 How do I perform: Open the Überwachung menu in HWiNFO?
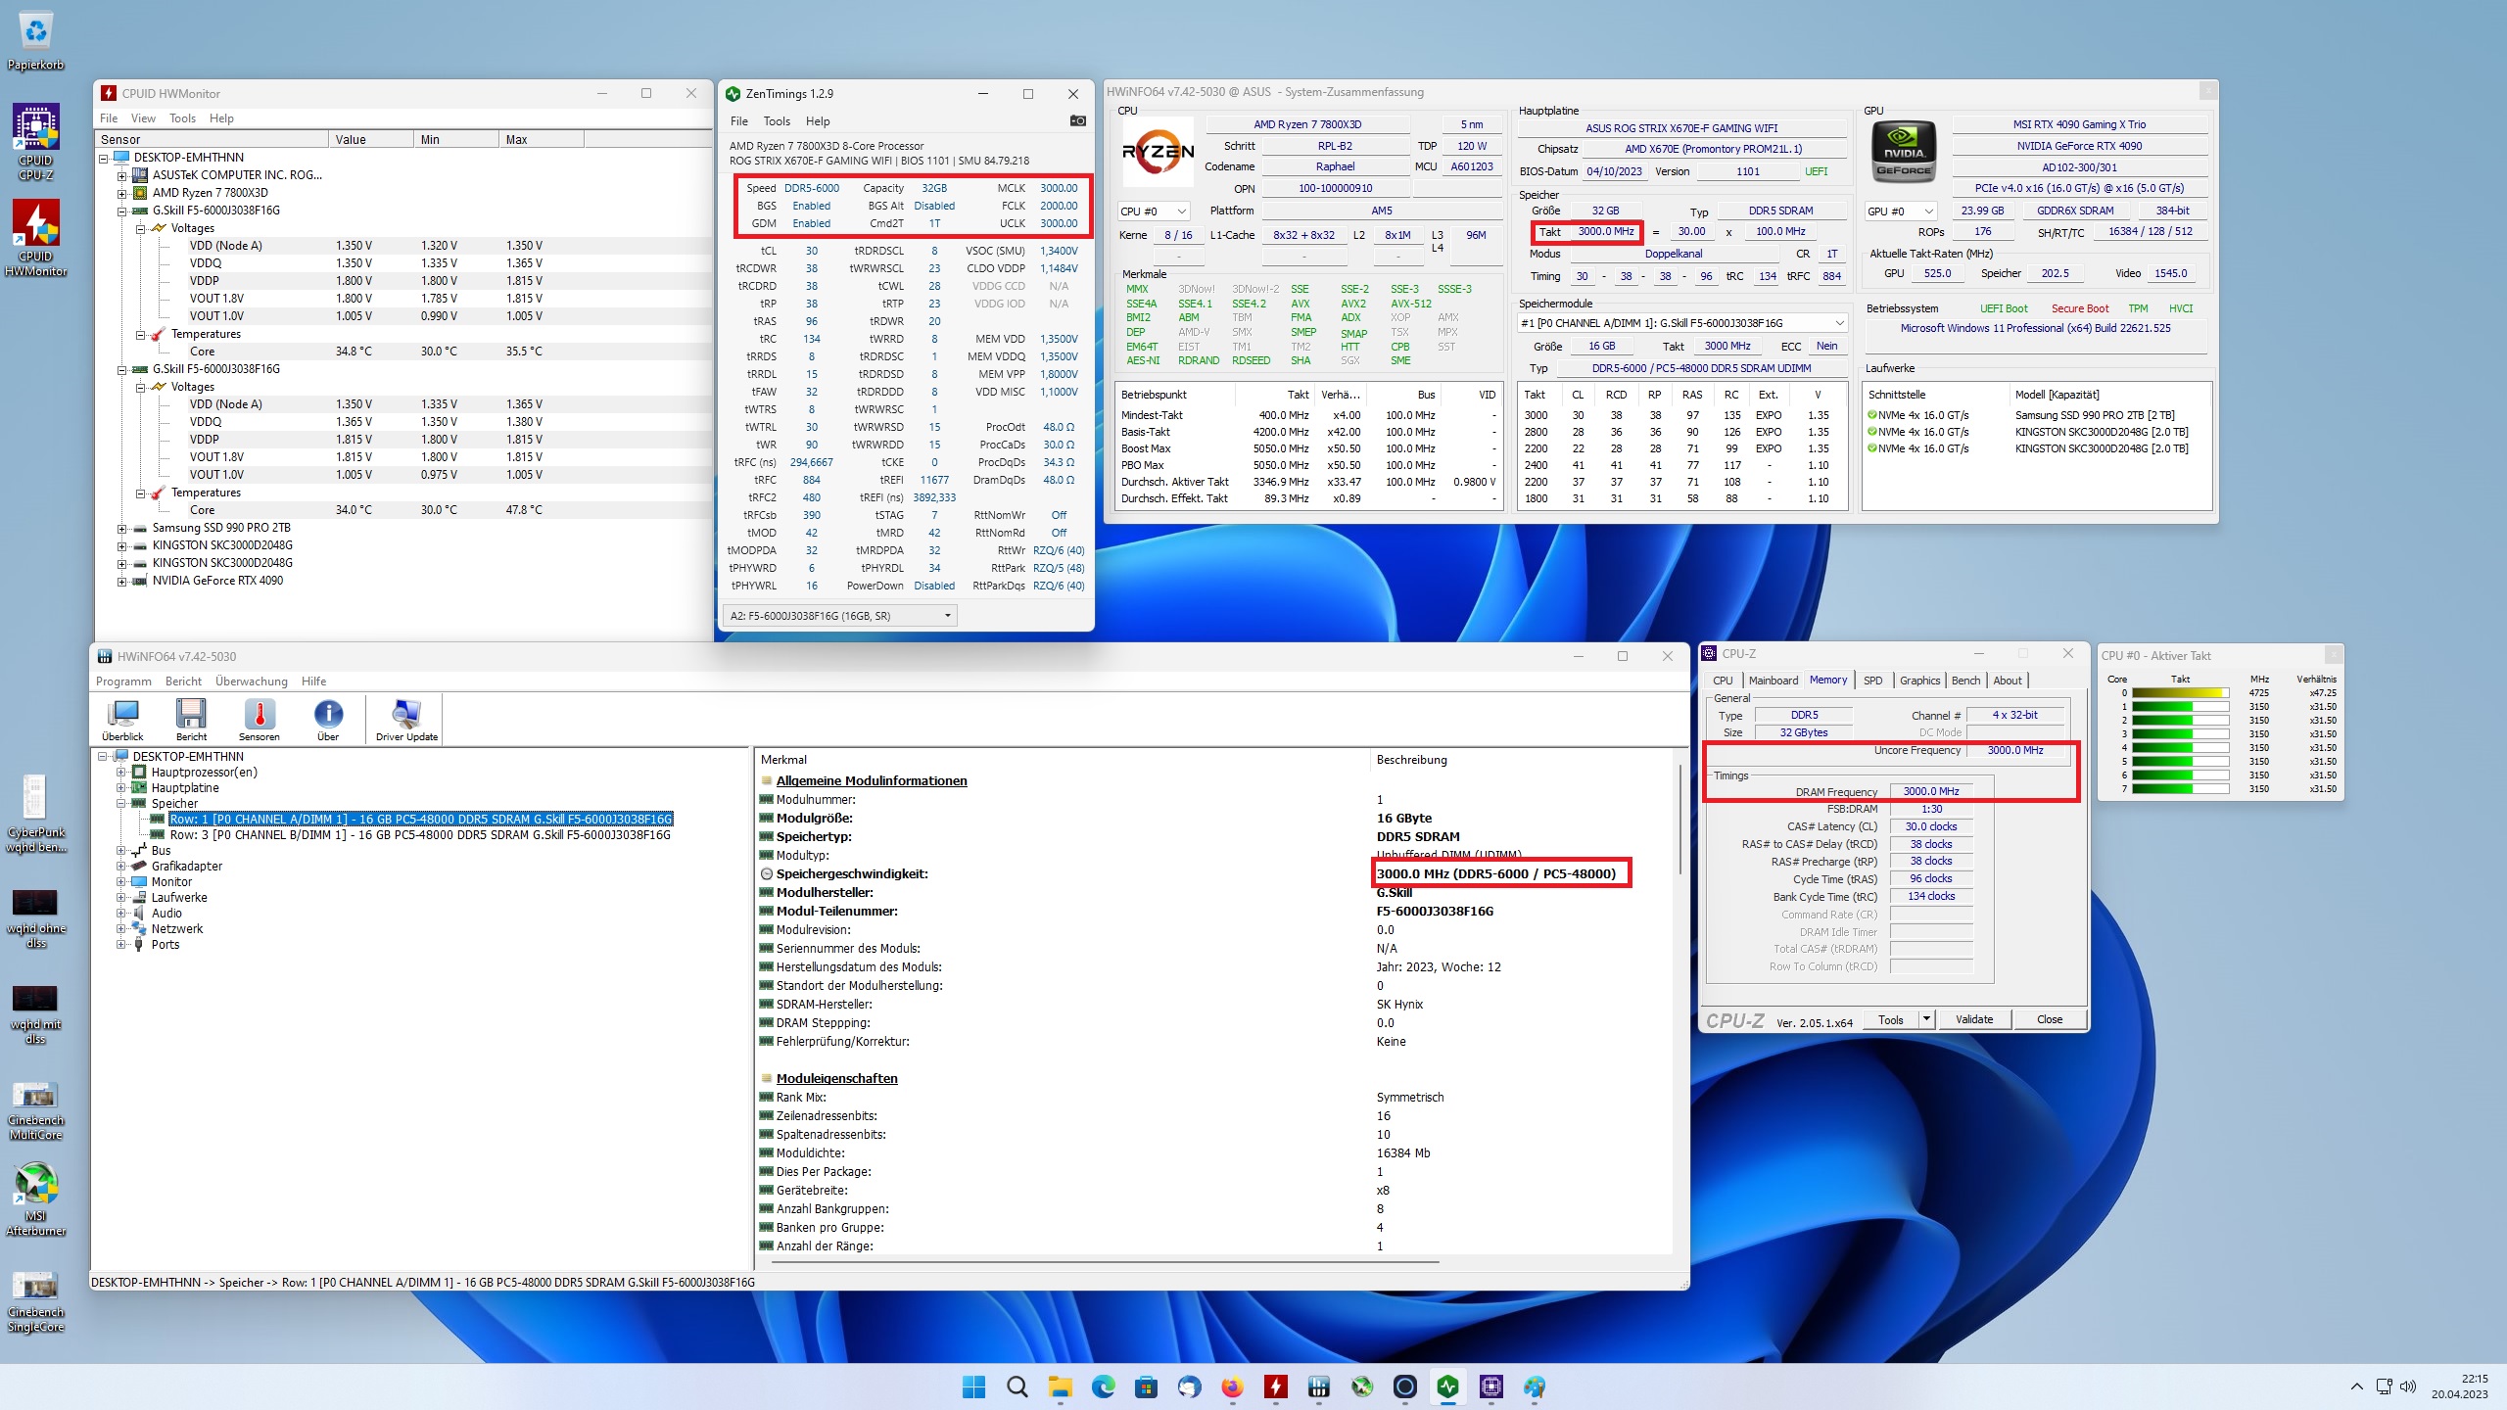click(251, 681)
